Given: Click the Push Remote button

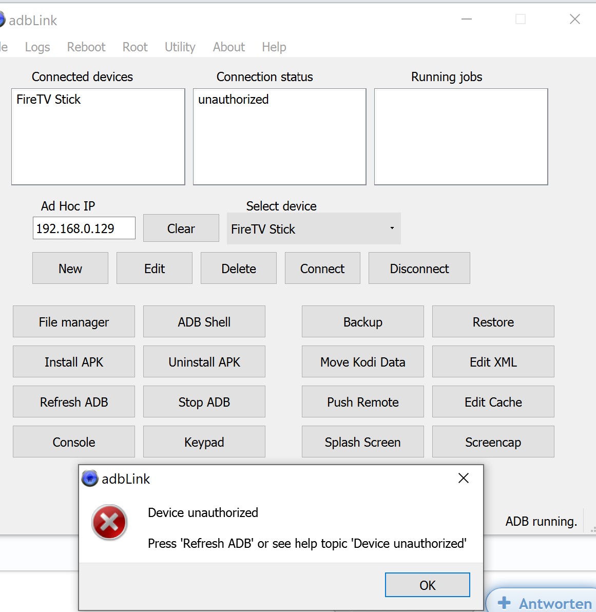Looking at the screenshot, I should tap(362, 401).
